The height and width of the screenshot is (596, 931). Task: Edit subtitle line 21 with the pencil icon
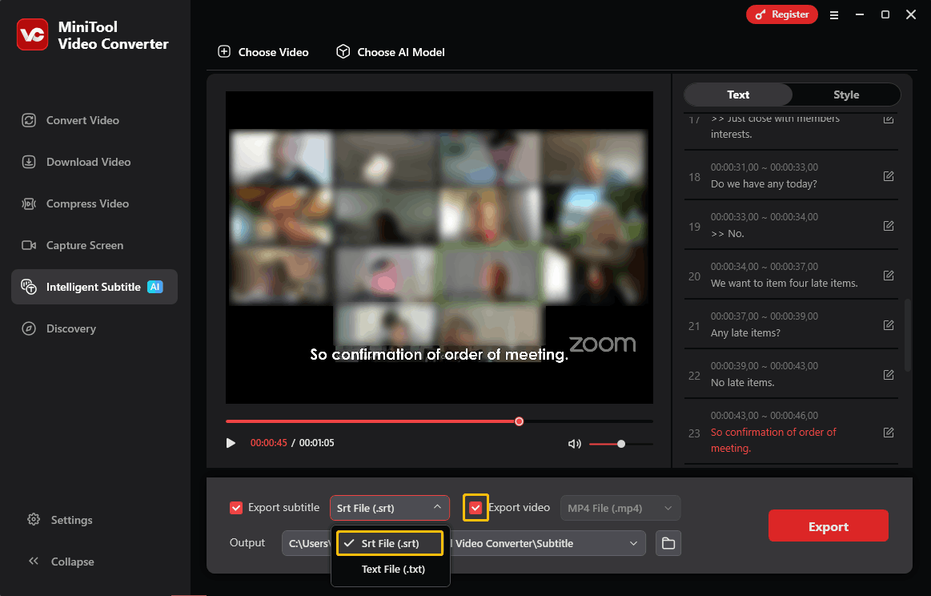click(x=888, y=324)
